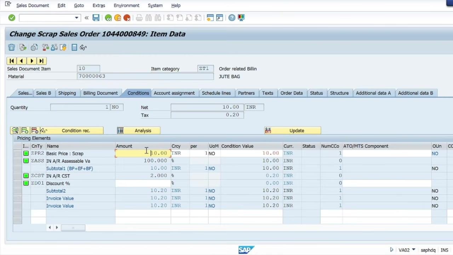Click the SAP window menu icon top-left

pos(8,5)
